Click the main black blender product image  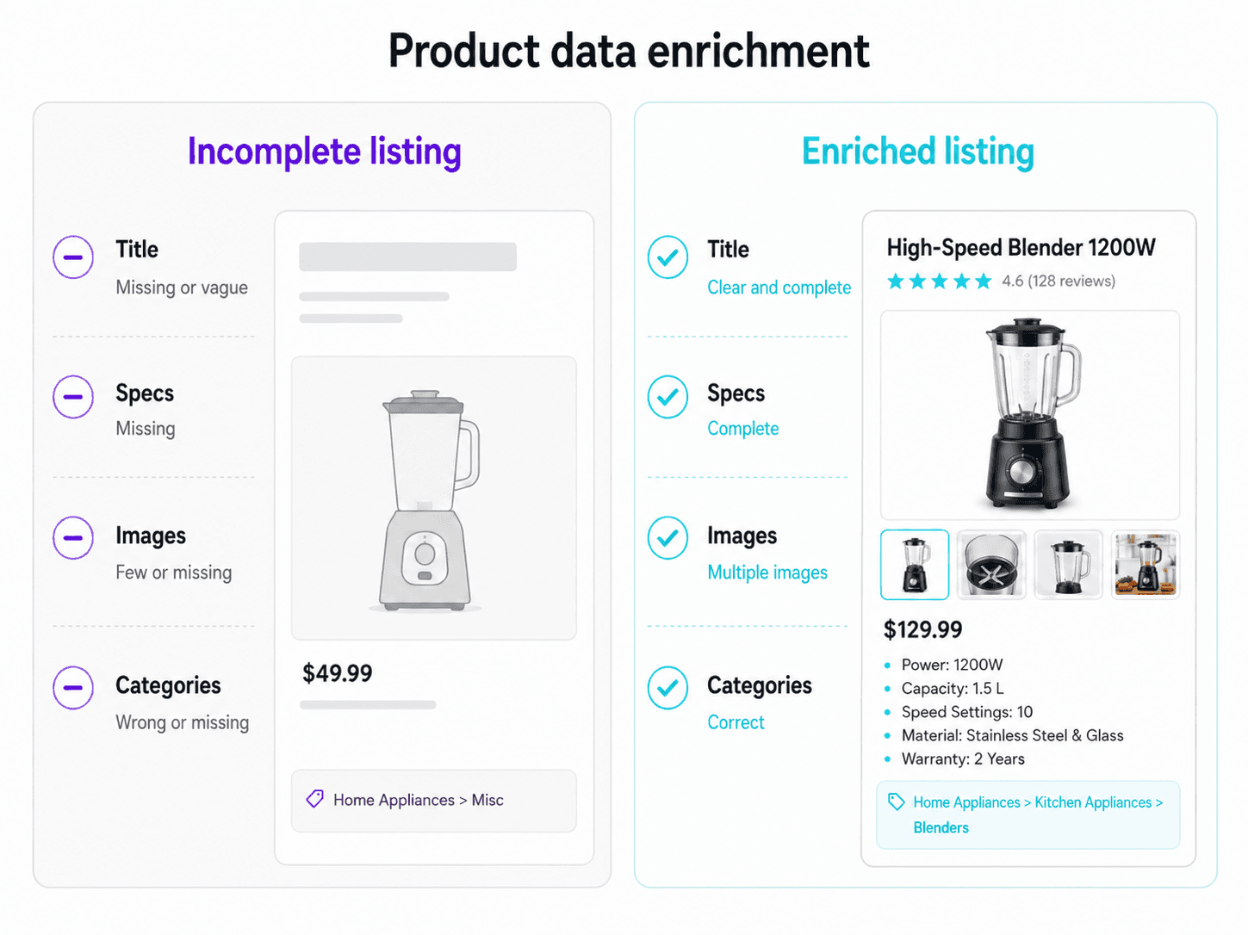pyautogui.click(x=1030, y=415)
